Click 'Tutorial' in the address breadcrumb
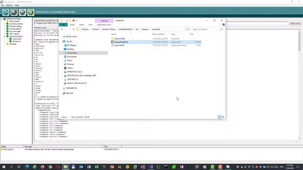The width and height of the screenshot is (303, 170). [95, 29]
